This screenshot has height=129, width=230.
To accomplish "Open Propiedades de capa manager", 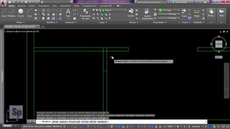I will click(85, 14).
